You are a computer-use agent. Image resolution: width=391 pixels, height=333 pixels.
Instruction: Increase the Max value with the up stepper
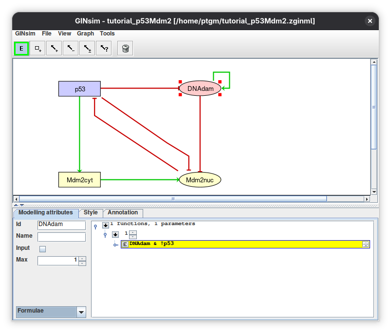coord(82,259)
